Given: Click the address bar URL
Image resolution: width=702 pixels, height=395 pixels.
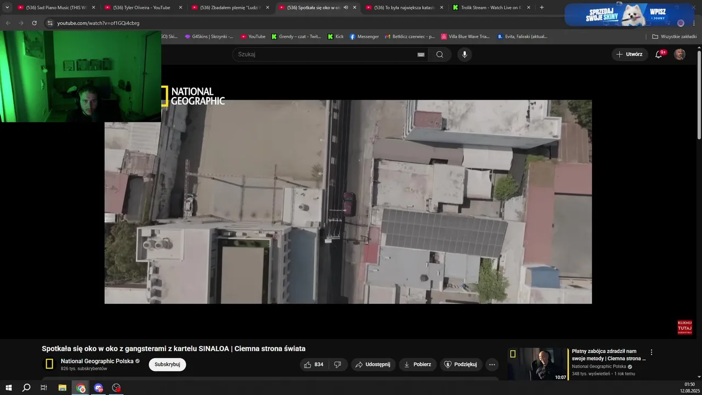Looking at the screenshot, I should [98, 23].
